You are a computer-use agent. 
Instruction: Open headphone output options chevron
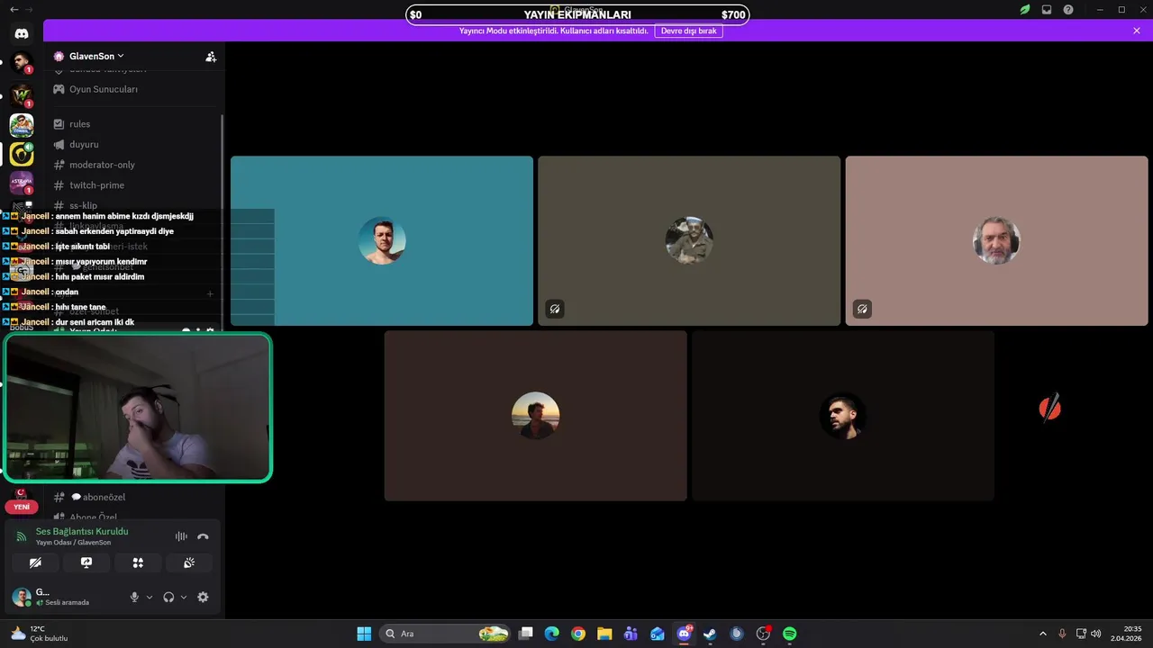tap(184, 597)
